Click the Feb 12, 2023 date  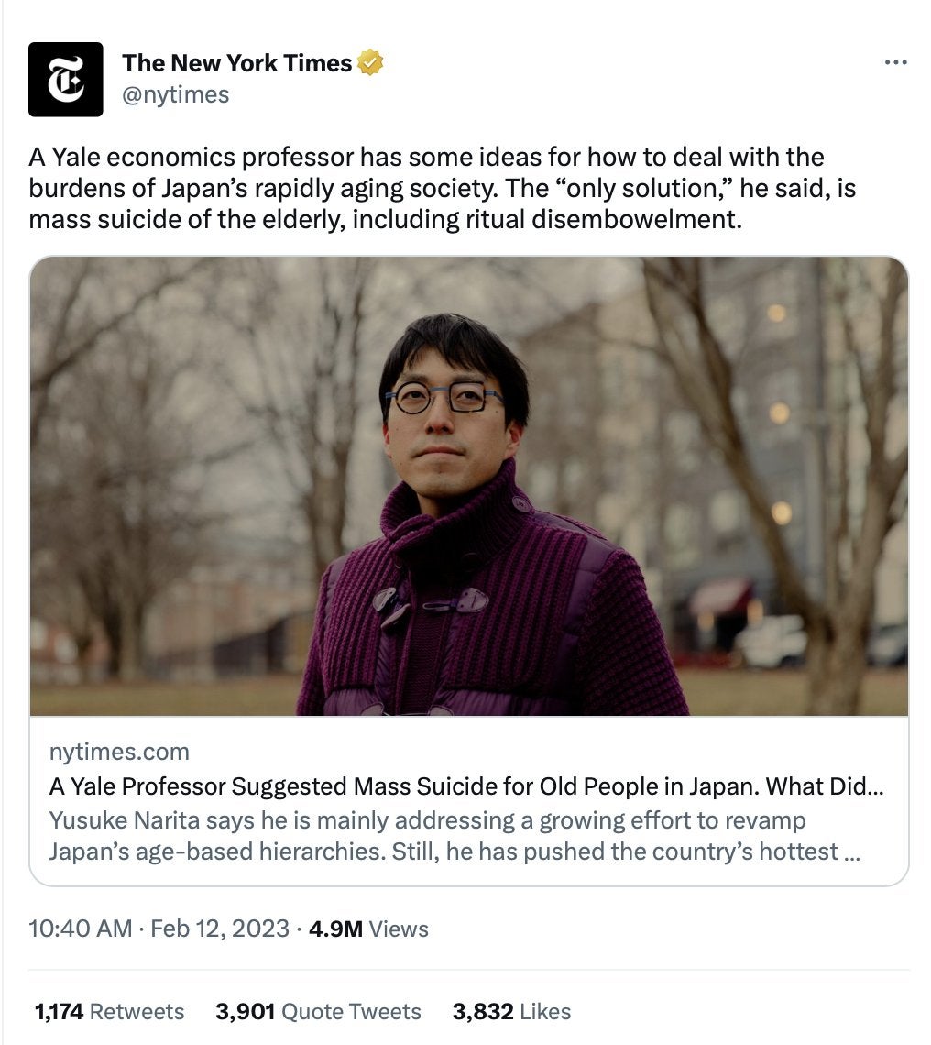pyautogui.click(x=220, y=929)
